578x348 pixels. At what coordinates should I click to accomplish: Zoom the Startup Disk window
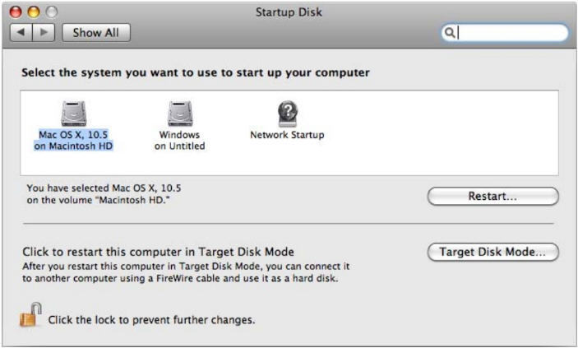44,13
